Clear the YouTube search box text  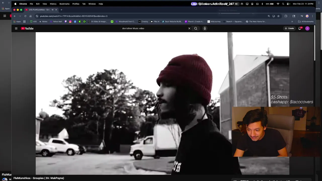pos(189,28)
